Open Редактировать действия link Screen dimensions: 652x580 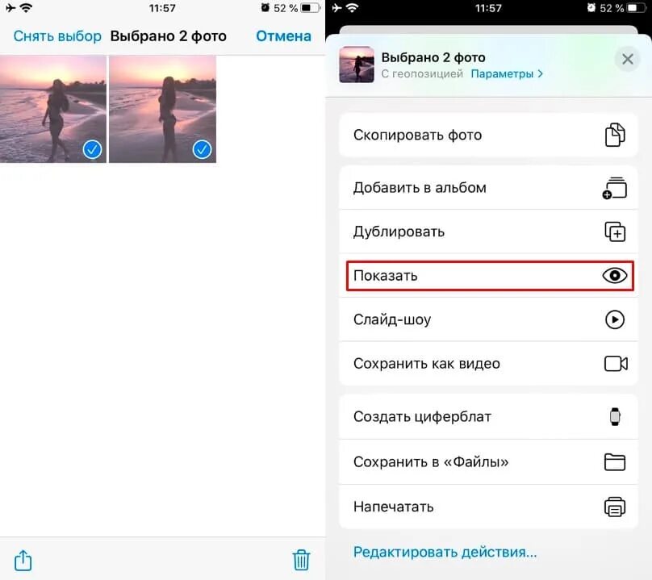pos(445,552)
